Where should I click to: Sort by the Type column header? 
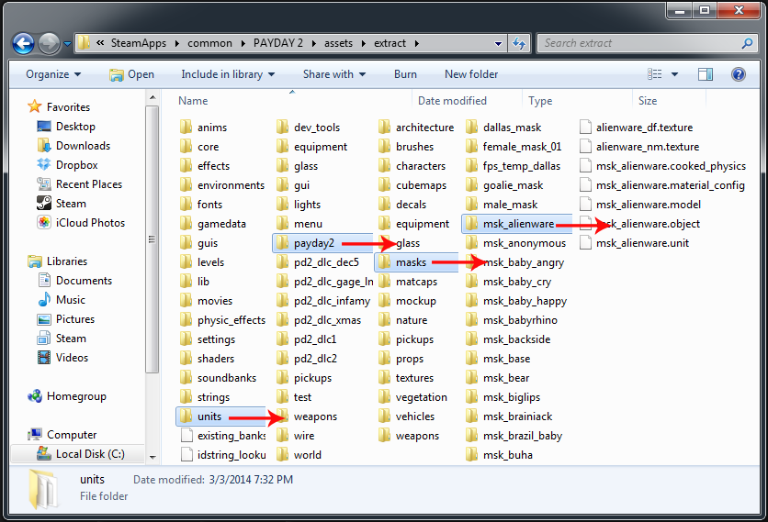(x=540, y=101)
